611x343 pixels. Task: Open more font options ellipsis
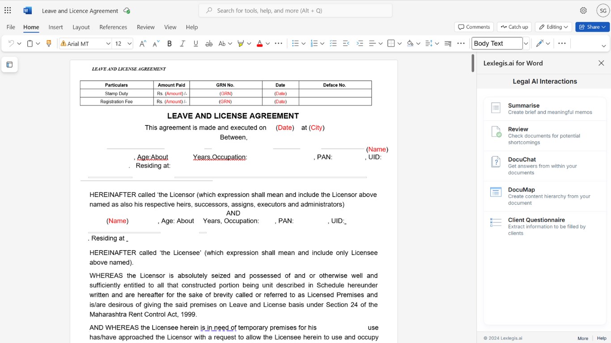(278, 43)
